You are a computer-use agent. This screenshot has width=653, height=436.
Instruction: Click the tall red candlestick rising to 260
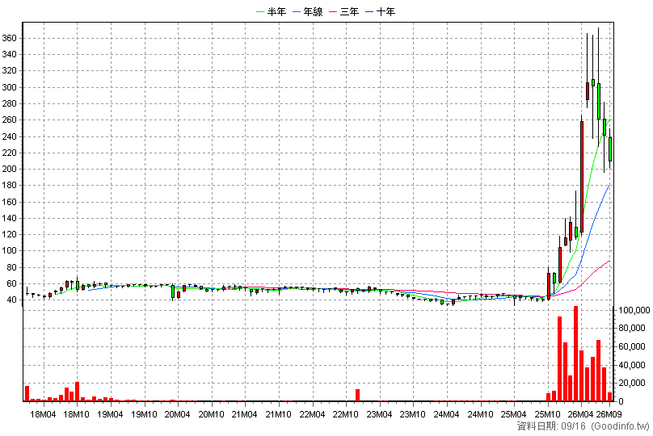[x=582, y=177]
